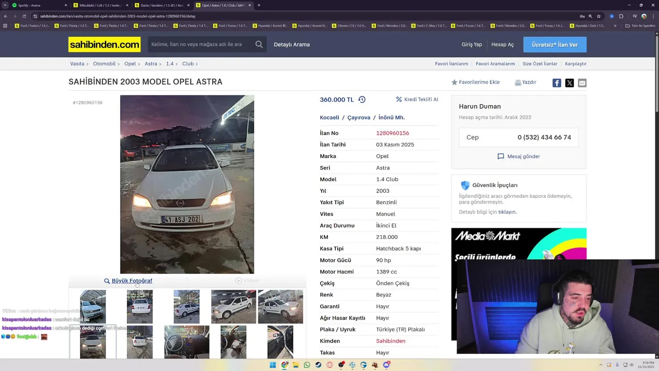Viewport: 659px width, 371px height.
Task: Open WhatsApp from the taskbar
Action: pos(307,365)
